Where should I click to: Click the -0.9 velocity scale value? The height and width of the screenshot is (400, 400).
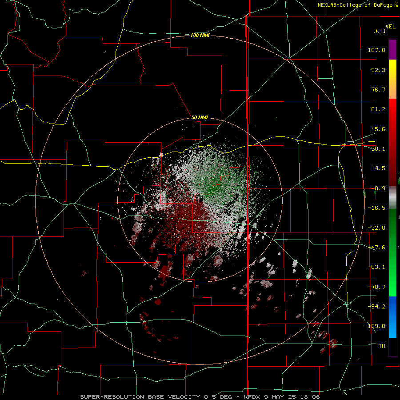point(378,188)
